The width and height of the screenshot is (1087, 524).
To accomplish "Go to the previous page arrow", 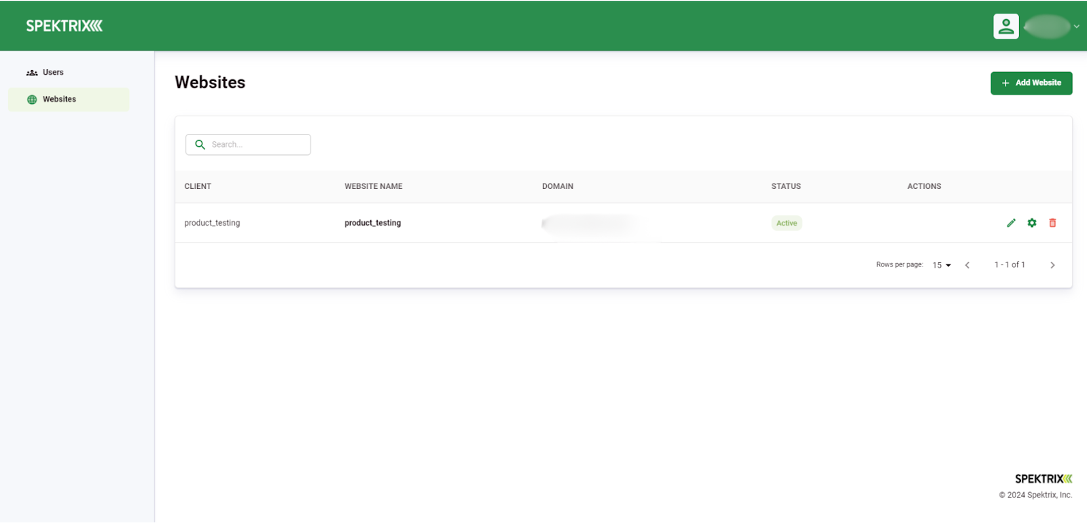I will click(967, 265).
